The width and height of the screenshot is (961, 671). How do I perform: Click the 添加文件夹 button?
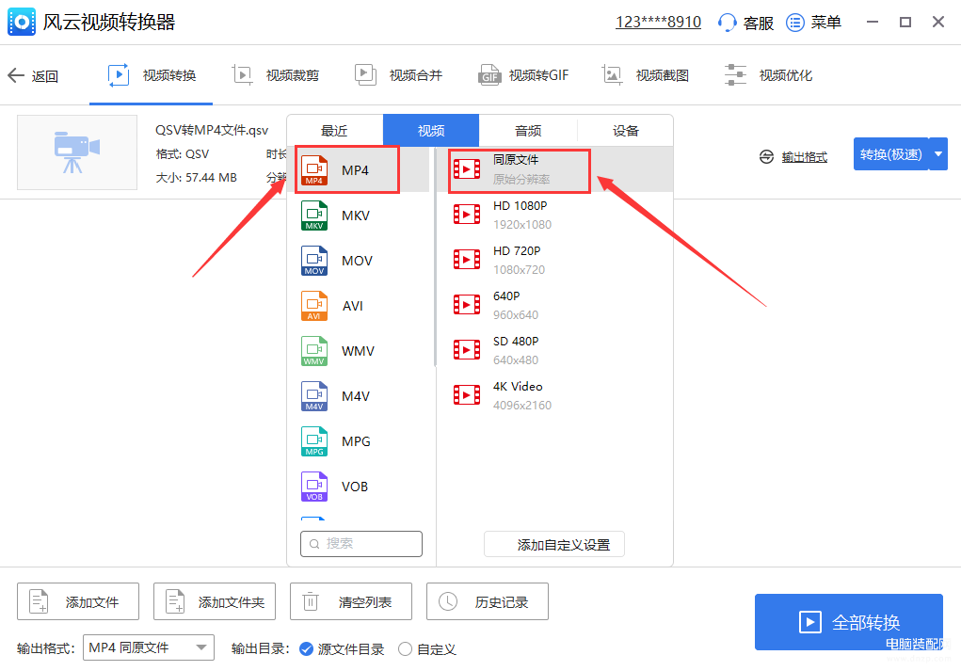[x=215, y=601]
